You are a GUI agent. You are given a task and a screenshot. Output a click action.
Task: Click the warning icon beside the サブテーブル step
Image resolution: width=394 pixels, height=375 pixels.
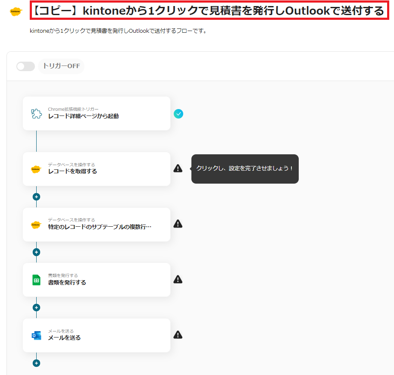point(178,224)
